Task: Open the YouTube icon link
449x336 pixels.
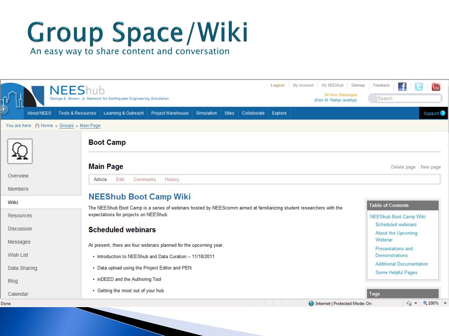Action: click(436, 87)
